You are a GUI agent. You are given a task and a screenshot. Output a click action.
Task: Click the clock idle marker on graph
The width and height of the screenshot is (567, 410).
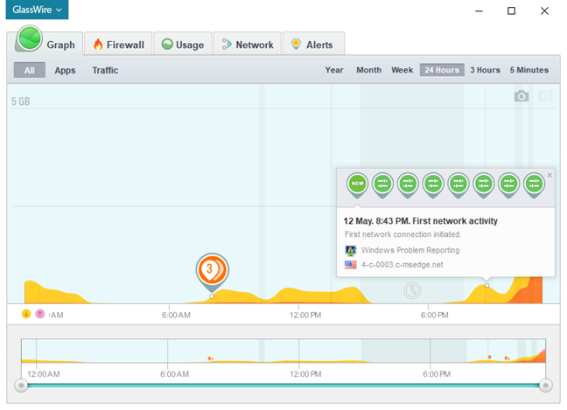pyautogui.click(x=412, y=290)
